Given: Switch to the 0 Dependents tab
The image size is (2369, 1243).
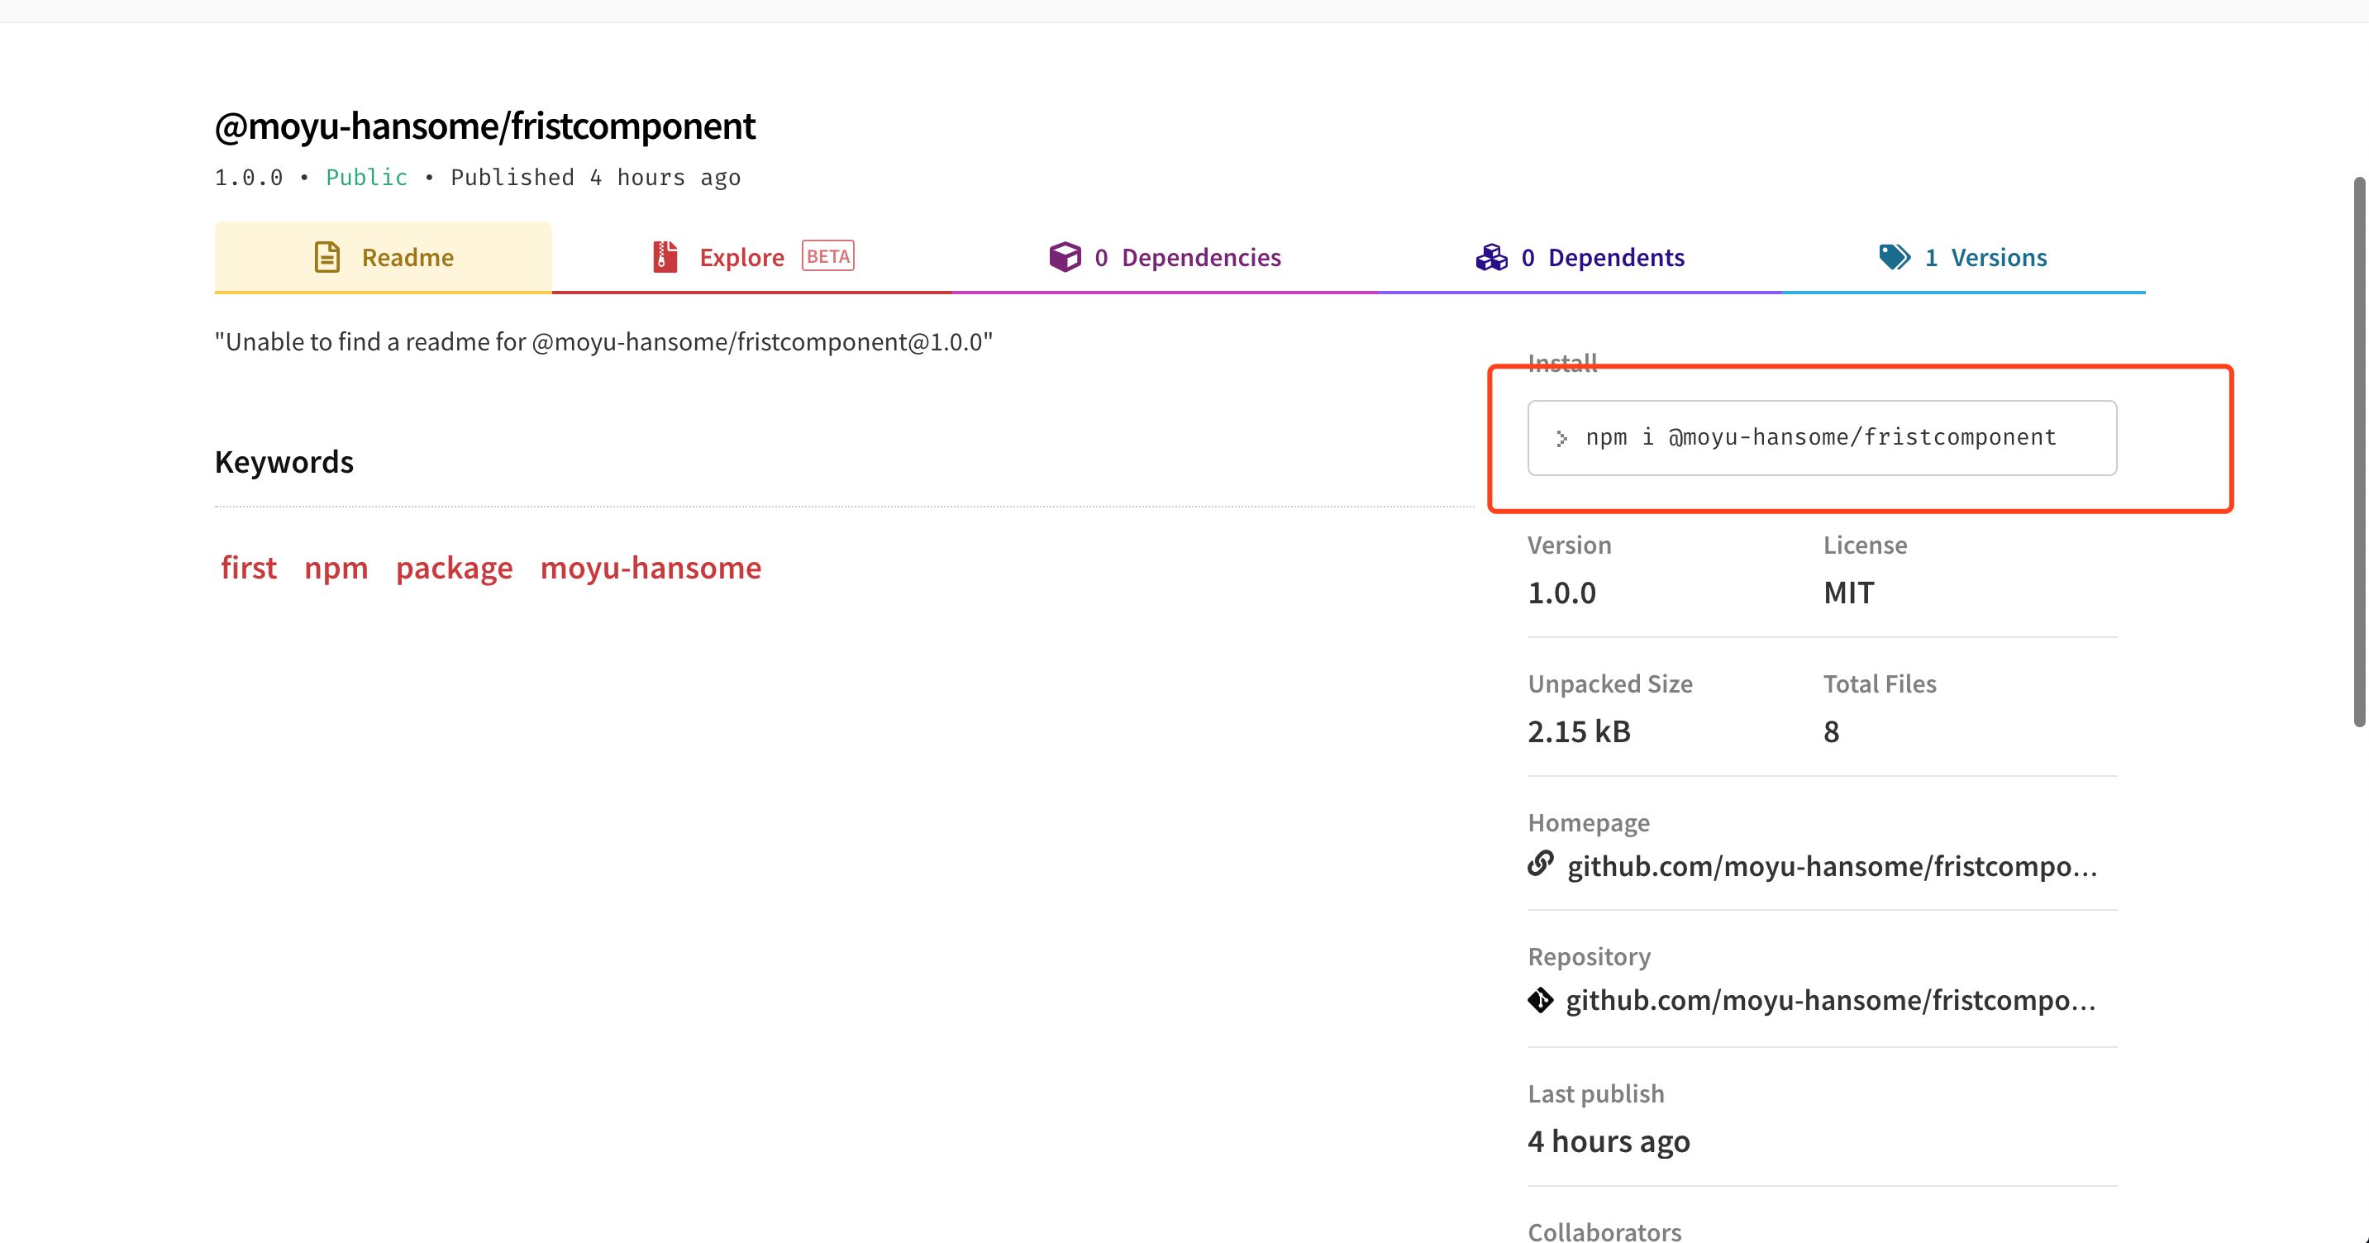Looking at the screenshot, I should 1602,257.
